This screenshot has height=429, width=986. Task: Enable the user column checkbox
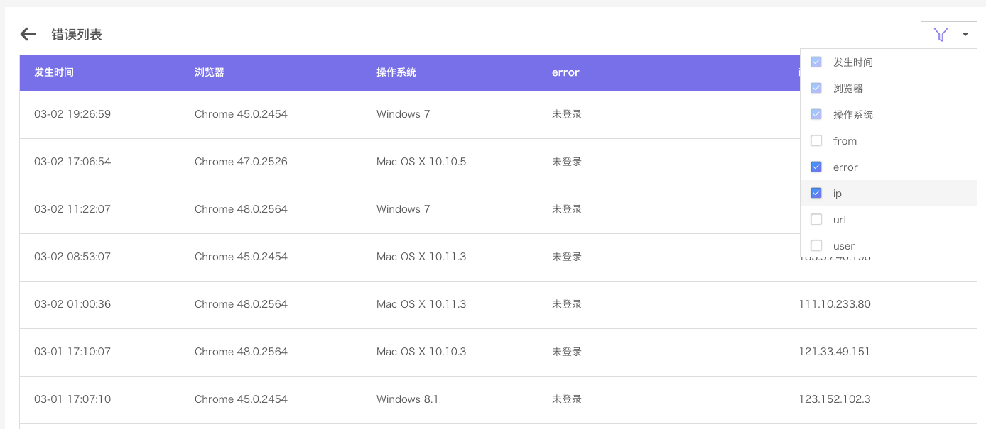pyautogui.click(x=816, y=246)
